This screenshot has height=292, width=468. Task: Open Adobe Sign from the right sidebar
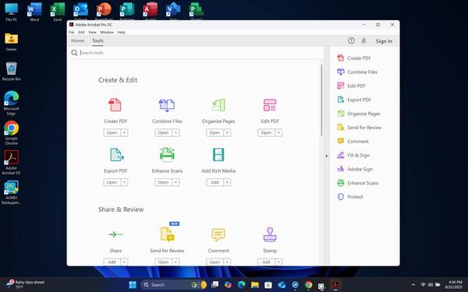point(355,169)
